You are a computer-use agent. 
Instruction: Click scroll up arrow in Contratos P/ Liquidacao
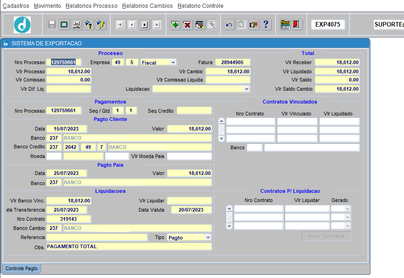229,208
